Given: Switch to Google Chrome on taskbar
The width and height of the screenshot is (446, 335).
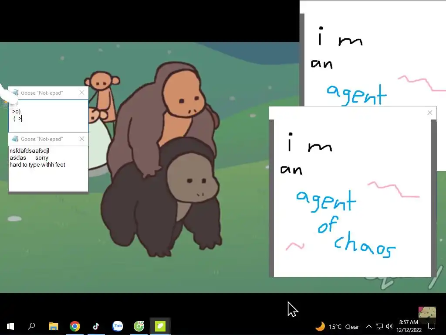Looking at the screenshot, I should [75, 326].
